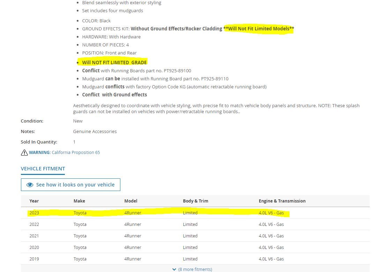Click 4Runner in the 2020 row
The height and width of the screenshot is (272, 375).
[133, 247]
